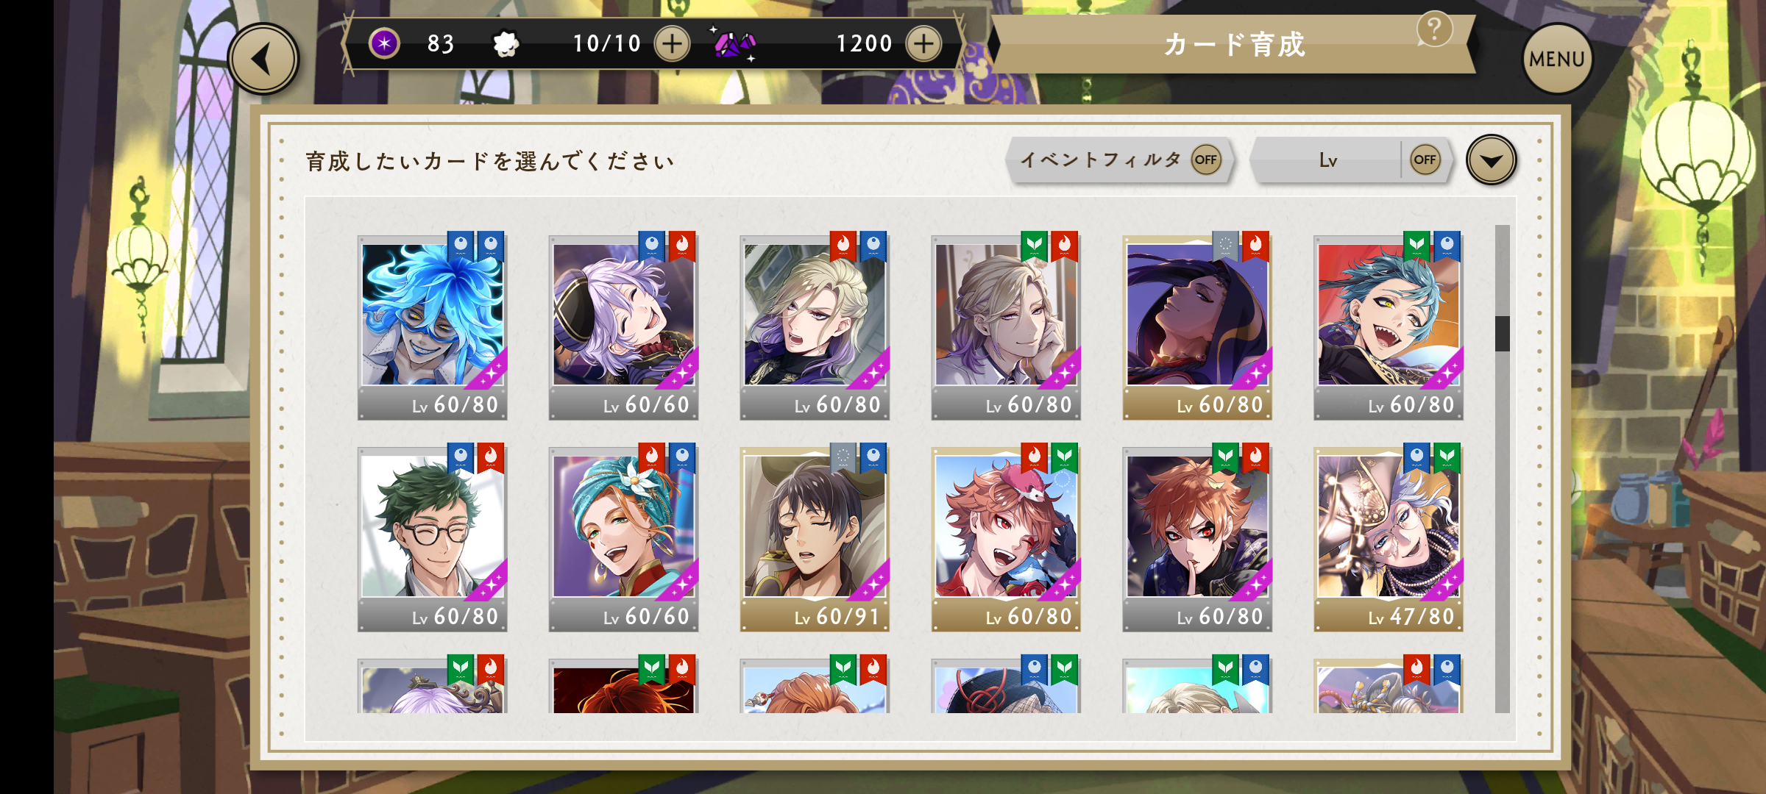Toggle the Lv sort OFF switch
1766x794 pixels.
pos(1425,160)
